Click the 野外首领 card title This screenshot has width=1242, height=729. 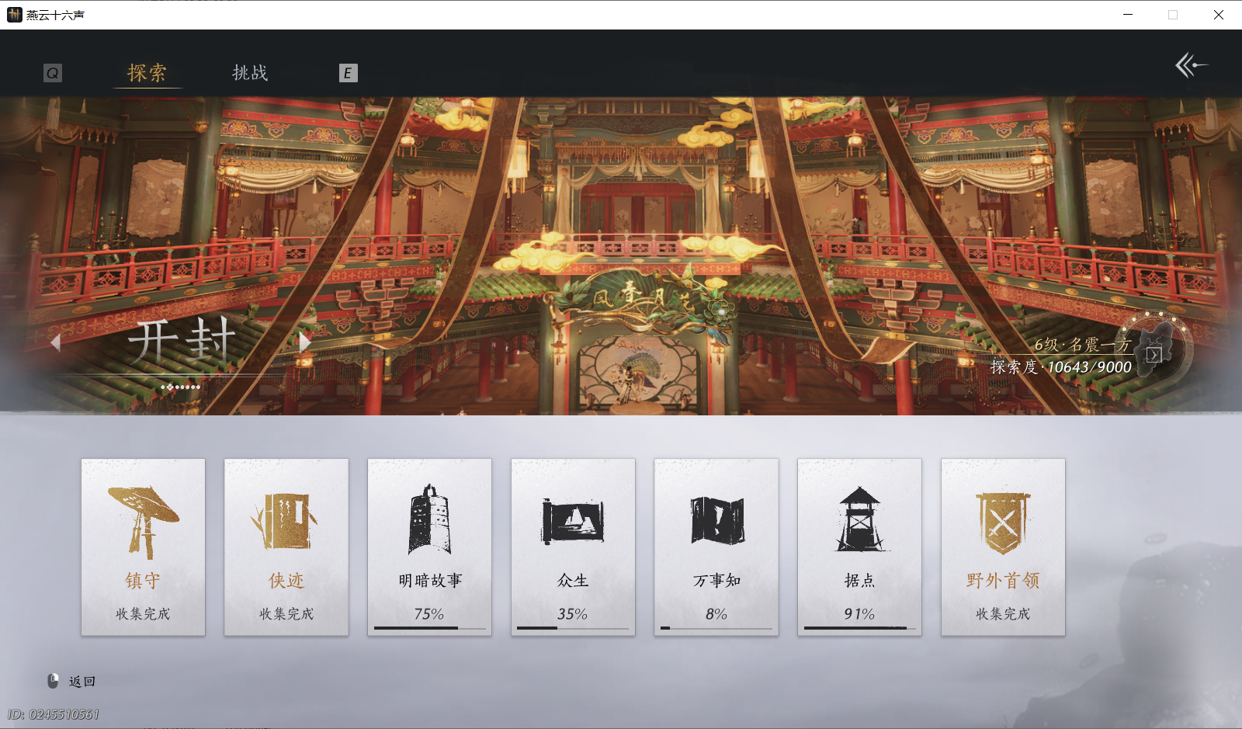pos(1003,581)
